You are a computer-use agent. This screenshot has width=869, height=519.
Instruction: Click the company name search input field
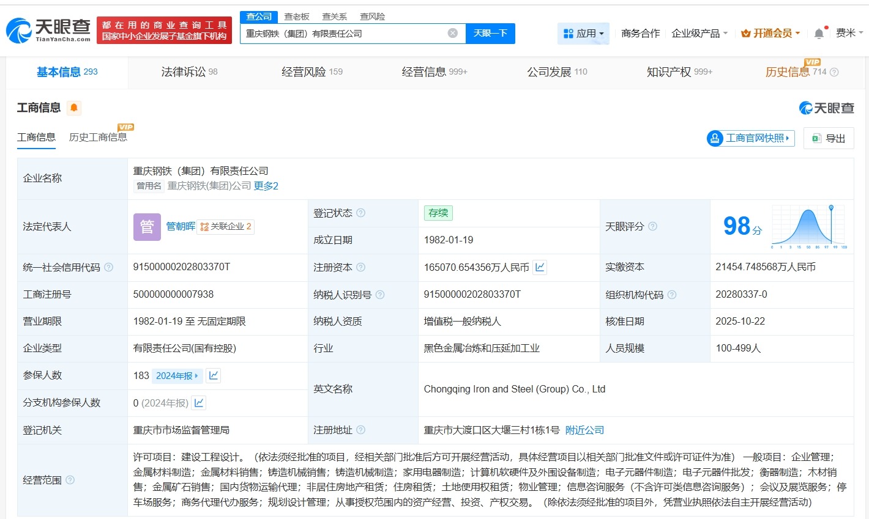coord(349,33)
